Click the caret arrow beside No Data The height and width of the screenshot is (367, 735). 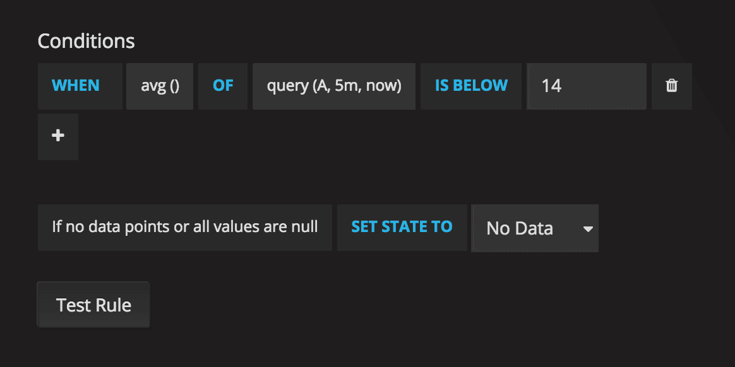coord(588,228)
